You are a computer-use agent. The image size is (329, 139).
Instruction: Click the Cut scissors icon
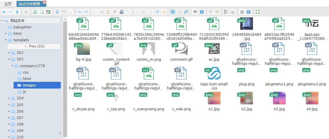click(x=102, y=12)
